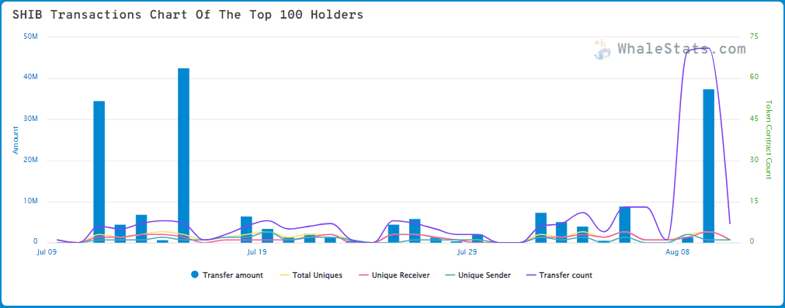Click the Jul 09 x-axis label

[47, 252]
